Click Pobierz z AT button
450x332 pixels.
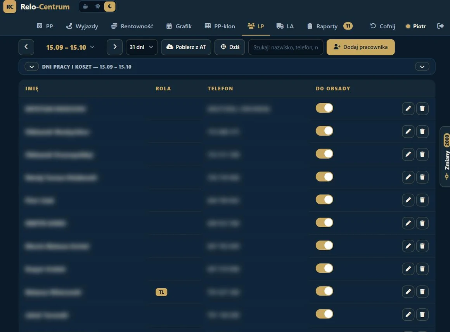[x=186, y=47]
